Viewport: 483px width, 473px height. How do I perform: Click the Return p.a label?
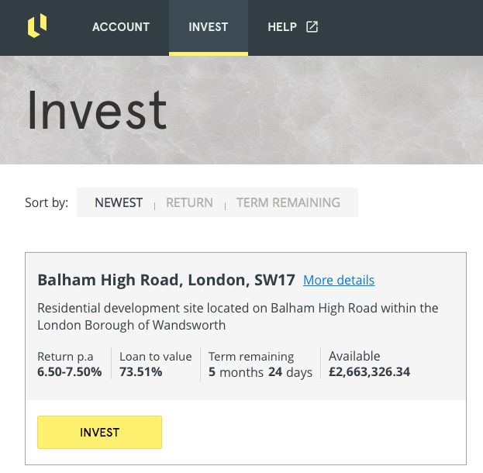[x=65, y=357]
